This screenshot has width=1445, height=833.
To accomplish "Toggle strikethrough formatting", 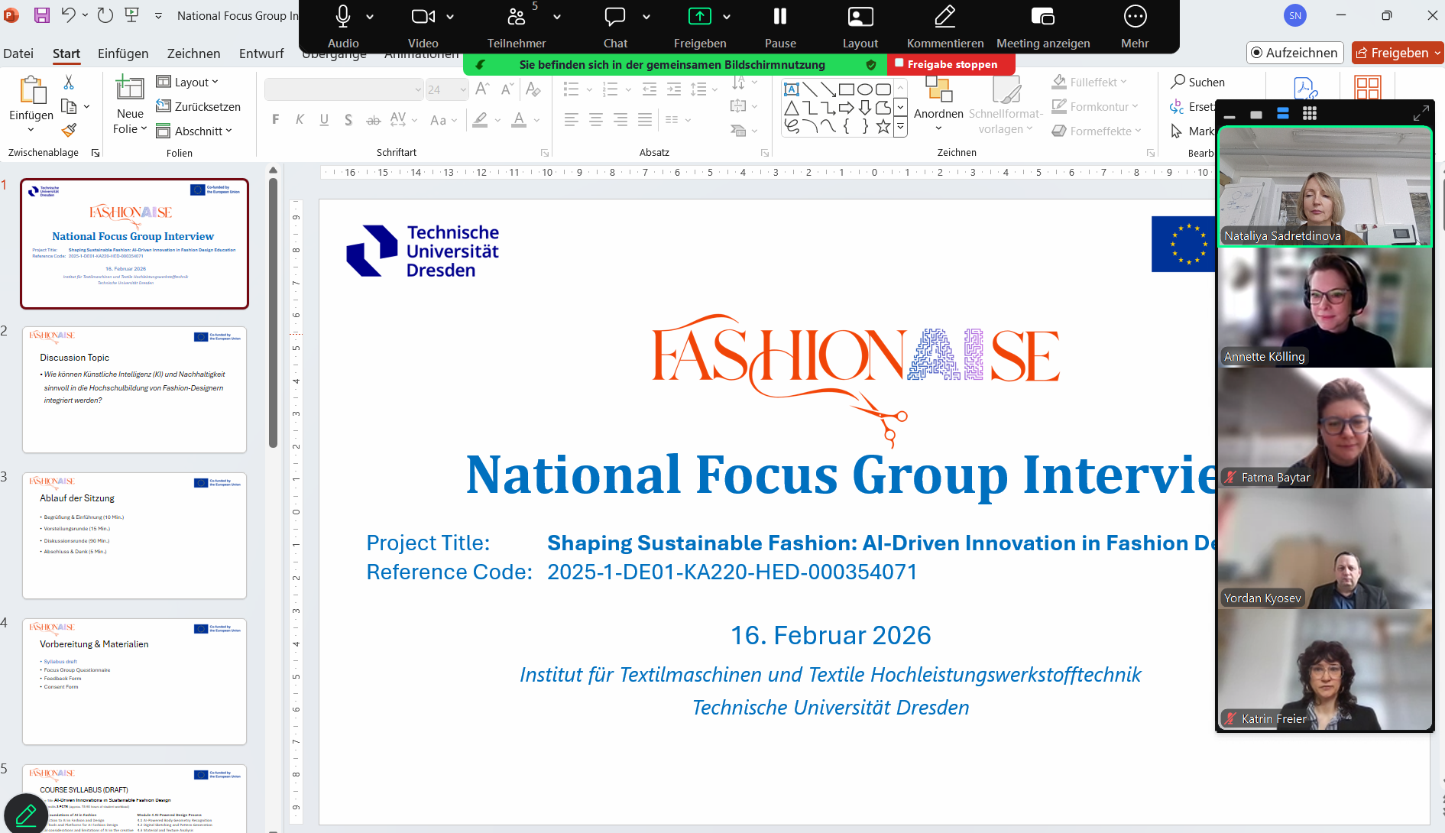I will click(373, 119).
